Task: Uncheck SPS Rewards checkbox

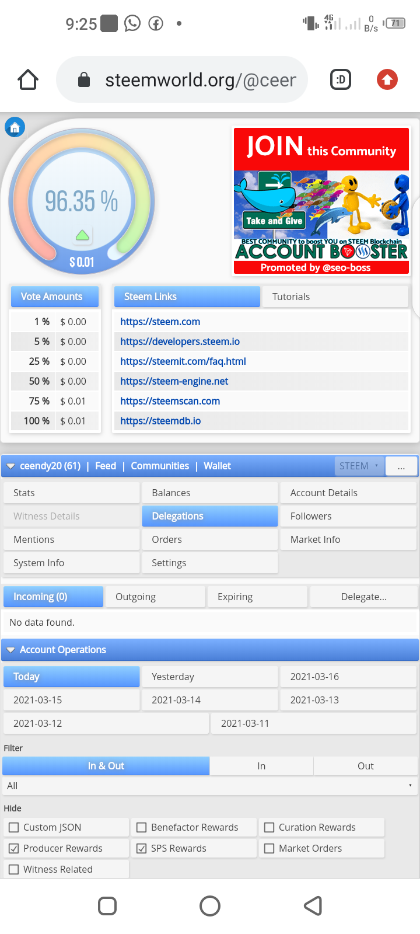Action: (x=141, y=848)
